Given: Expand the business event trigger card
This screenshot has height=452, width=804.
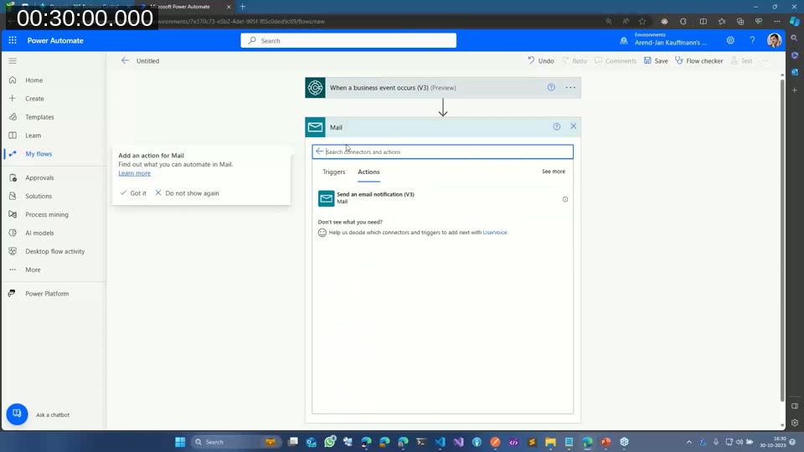Looking at the screenshot, I should click(x=443, y=88).
